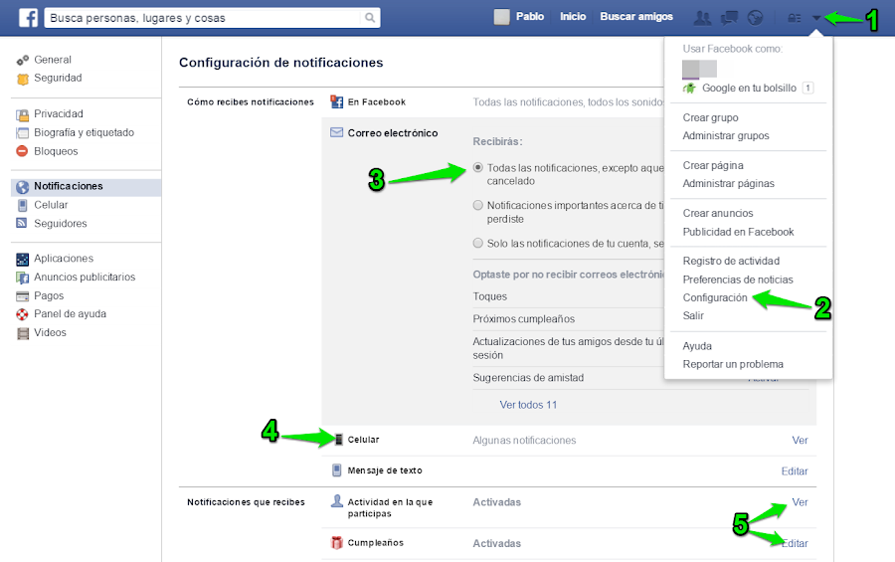
Task: Open privacy shortcuts lock icon
Action: (x=794, y=18)
